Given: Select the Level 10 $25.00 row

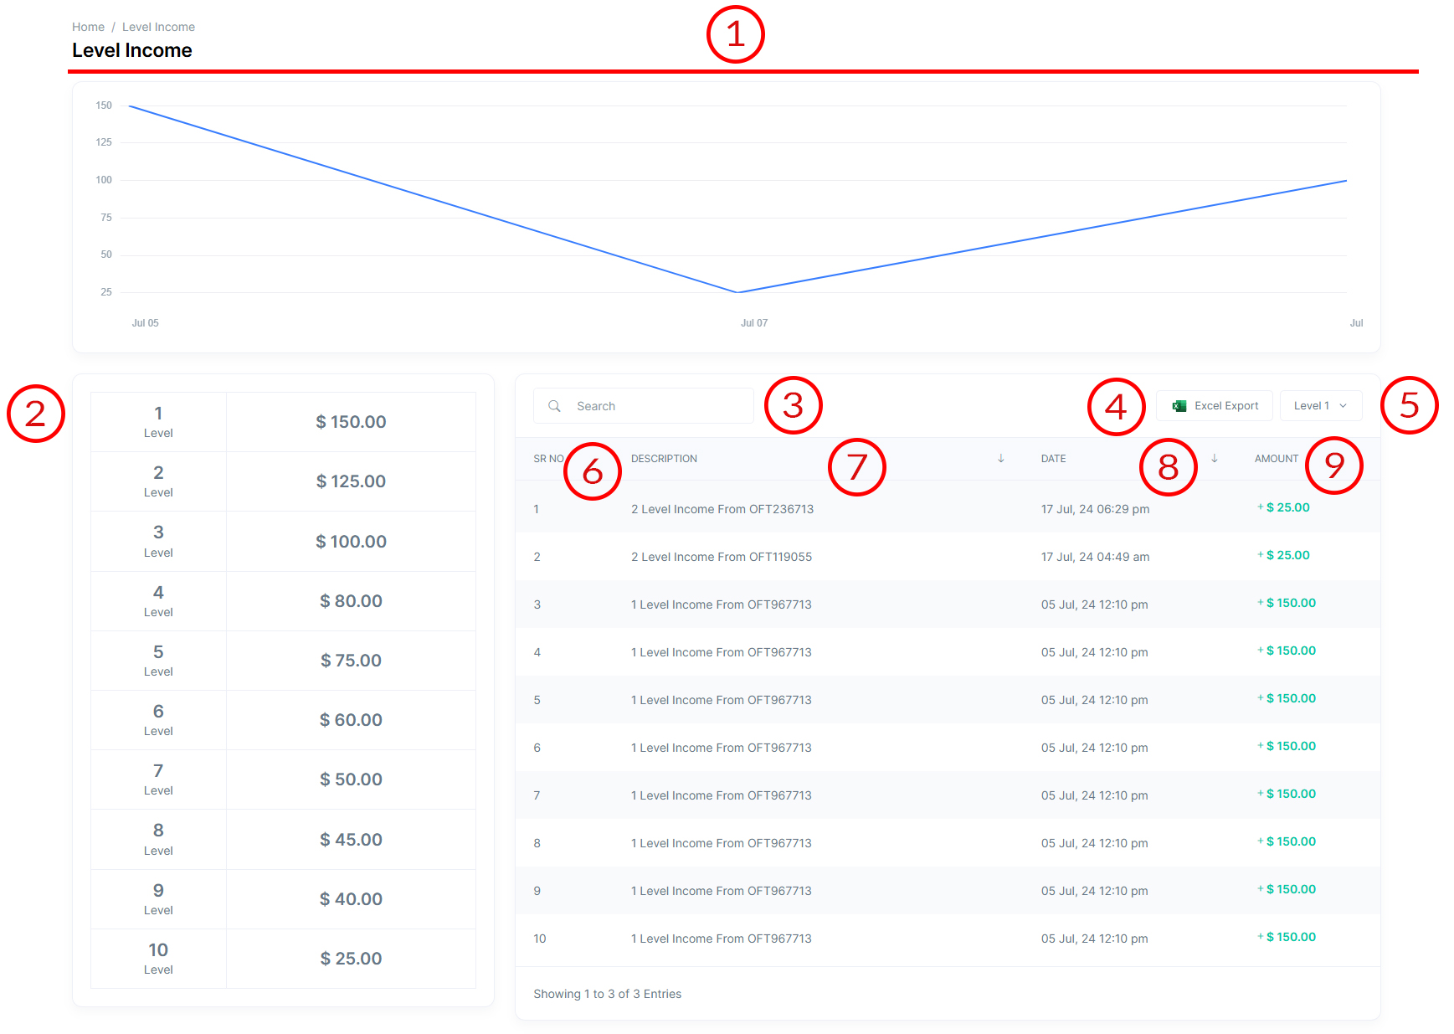Looking at the screenshot, I should (x=283, y=959).
